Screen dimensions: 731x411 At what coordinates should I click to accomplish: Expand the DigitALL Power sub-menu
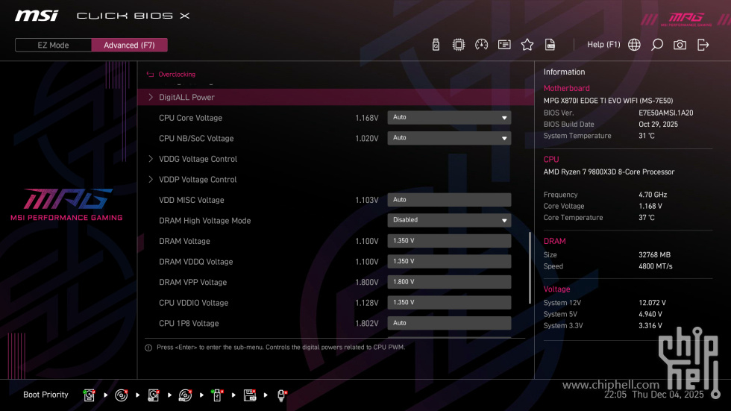[186, 98]
